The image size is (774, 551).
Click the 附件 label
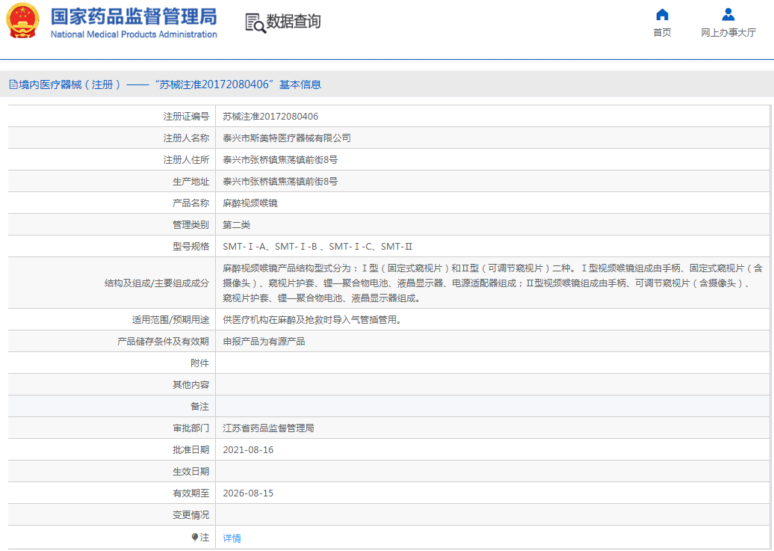200,363
